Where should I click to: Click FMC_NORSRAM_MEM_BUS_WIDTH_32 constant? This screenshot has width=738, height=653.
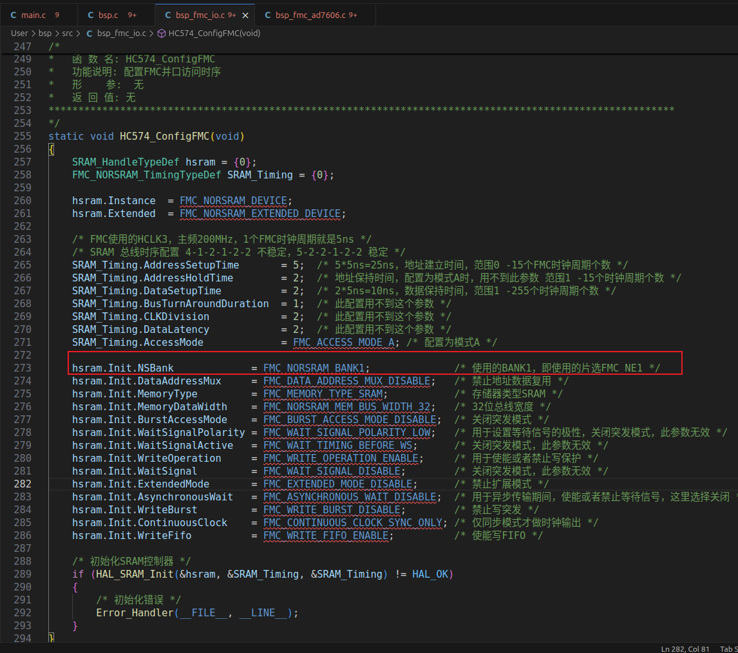click(x=347, y=407)
